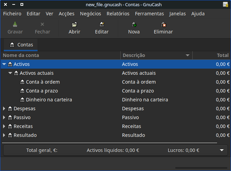
Task: Click the Eliminar delete account icon
Action: point(163,25)
